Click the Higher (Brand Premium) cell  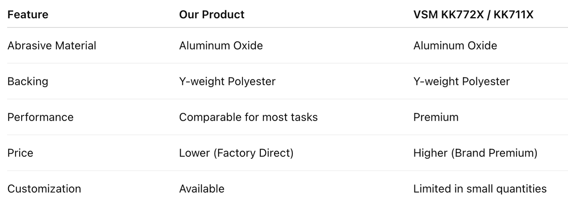click(475, 153)
